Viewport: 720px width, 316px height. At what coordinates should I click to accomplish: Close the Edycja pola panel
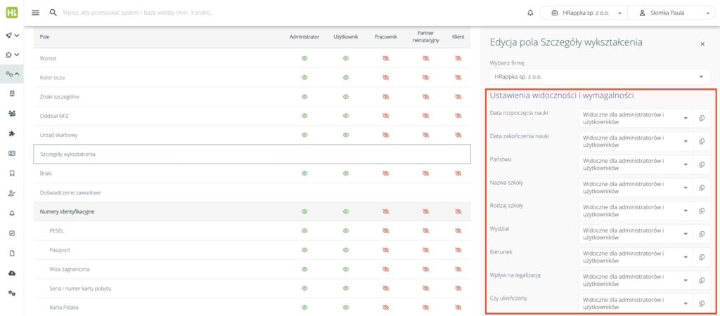[x=702, y=44]
